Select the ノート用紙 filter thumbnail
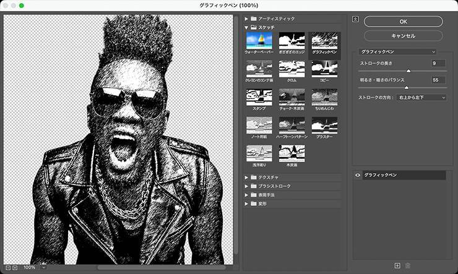The height and width of the screenshot is (274, 458). [259, 126]
